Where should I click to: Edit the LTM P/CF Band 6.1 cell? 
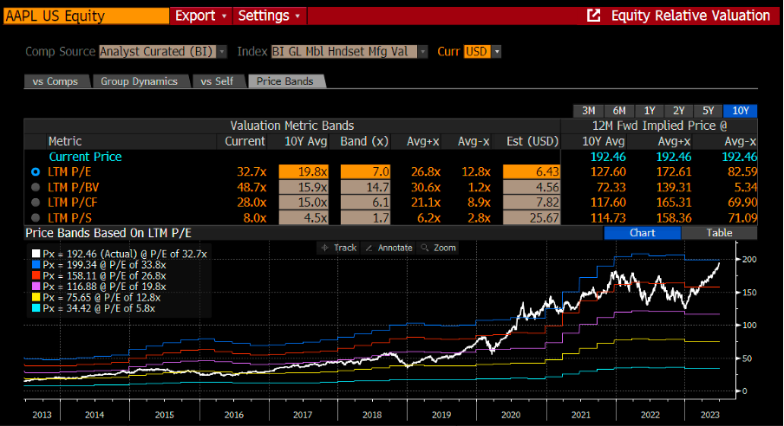(365, 203)
